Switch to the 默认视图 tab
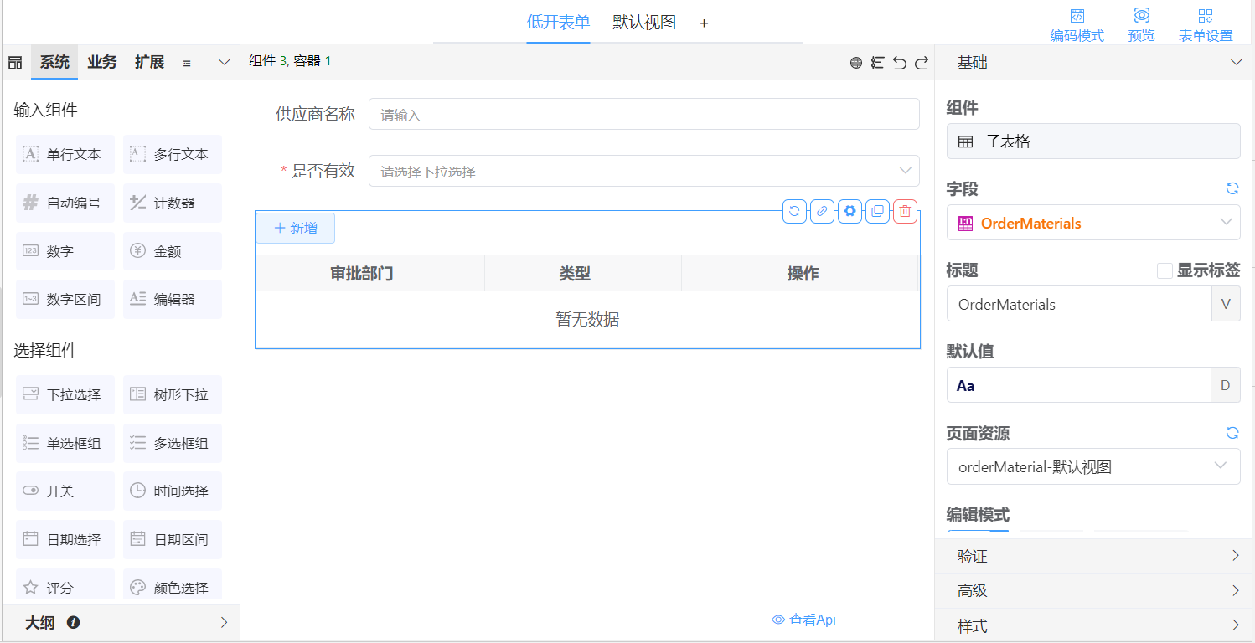This screenshot has width=1255, height=643. [x=643, y=23]
